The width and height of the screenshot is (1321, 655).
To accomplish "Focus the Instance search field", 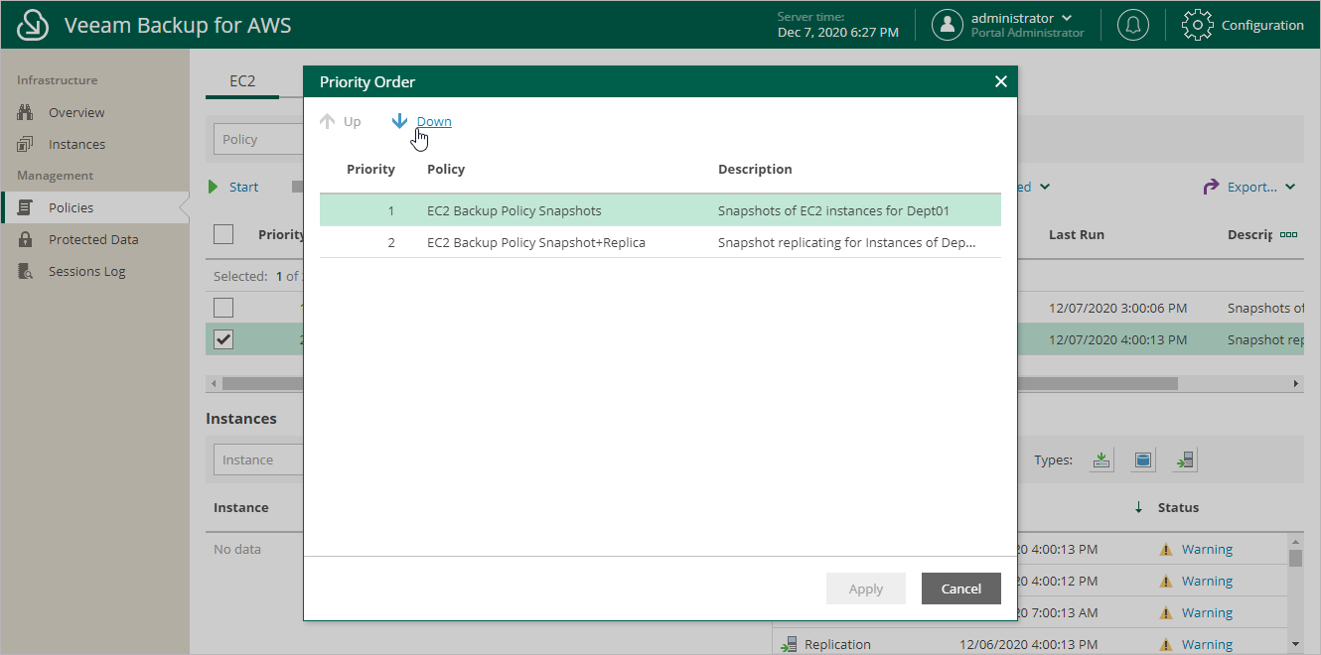I will click(258, 459).
